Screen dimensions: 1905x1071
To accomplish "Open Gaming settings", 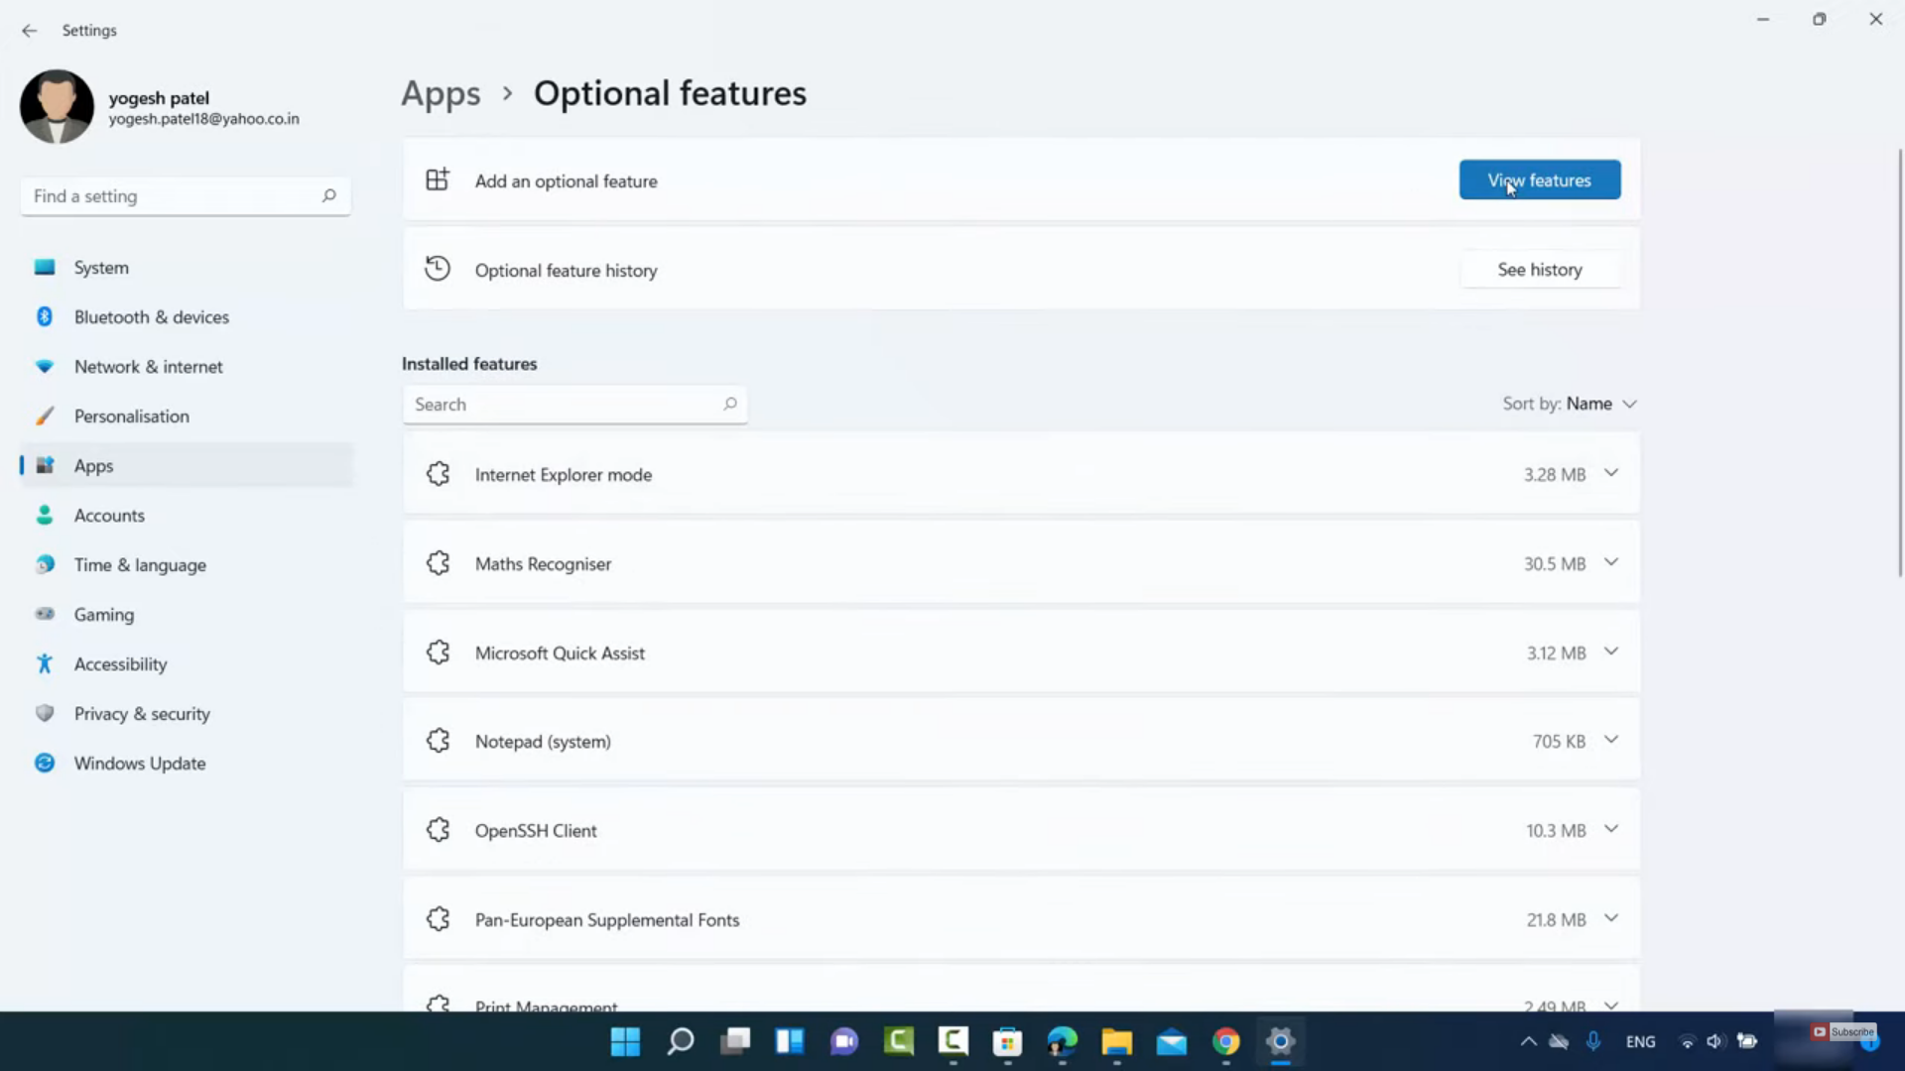I will coord(187,615).
